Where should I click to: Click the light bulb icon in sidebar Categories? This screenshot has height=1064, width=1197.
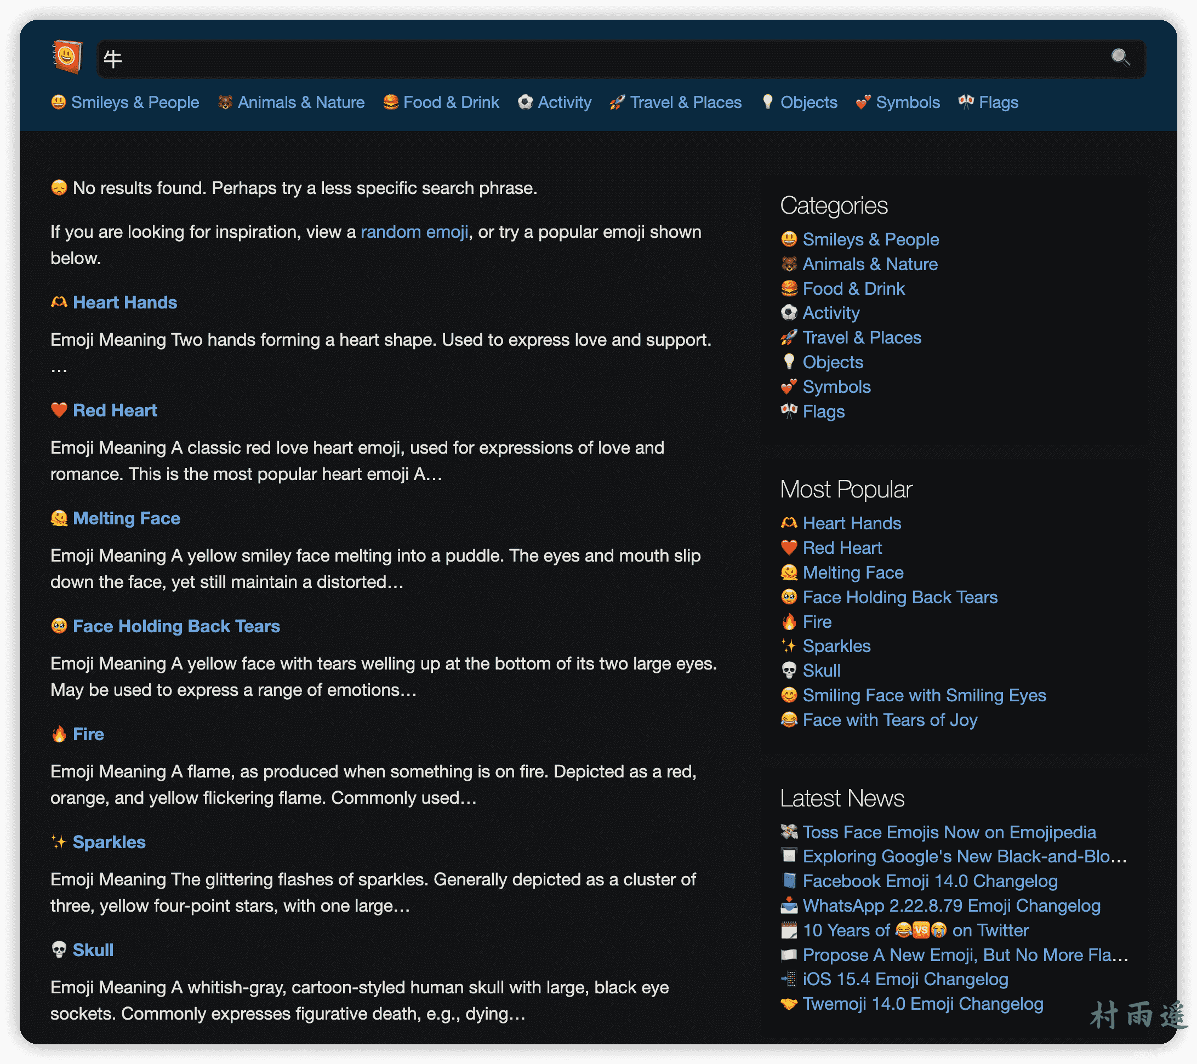coord(789,362)
